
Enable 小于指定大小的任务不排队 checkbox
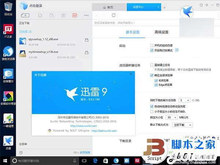152,112
